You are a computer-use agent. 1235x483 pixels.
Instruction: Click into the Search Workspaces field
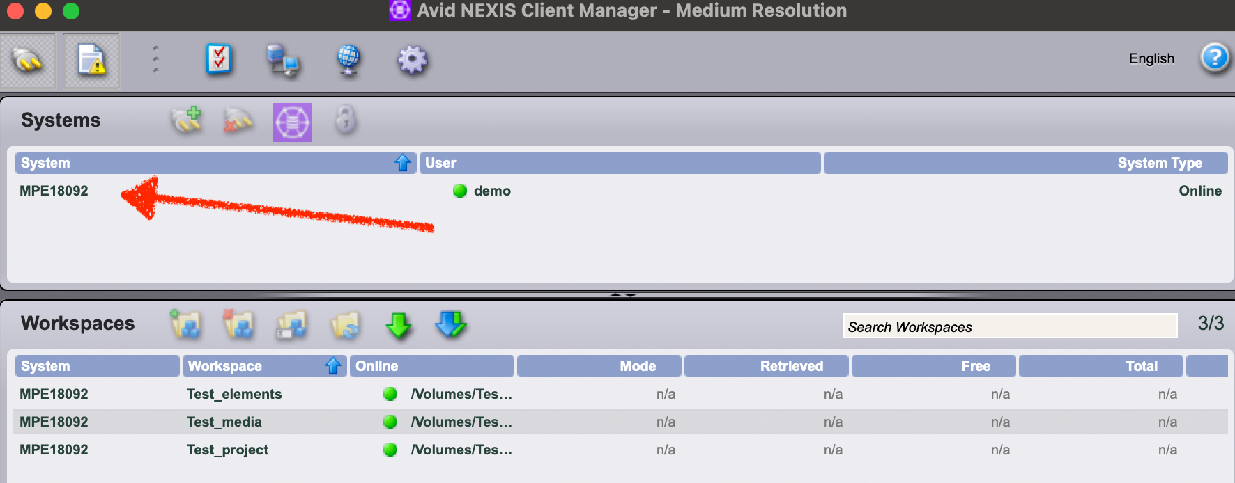click(1010, 326)
